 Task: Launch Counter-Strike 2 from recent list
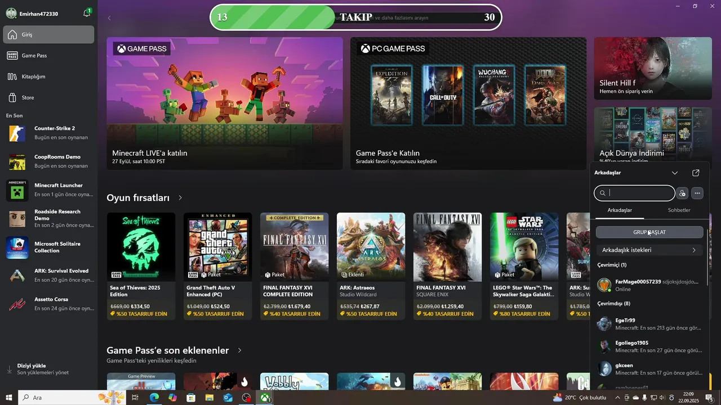(49, 133)
